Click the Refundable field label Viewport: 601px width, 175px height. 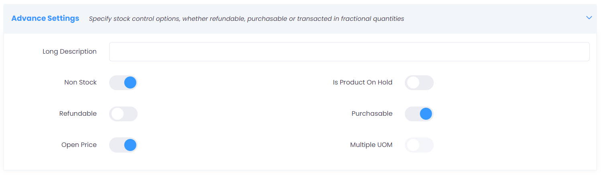click(78, 114)
